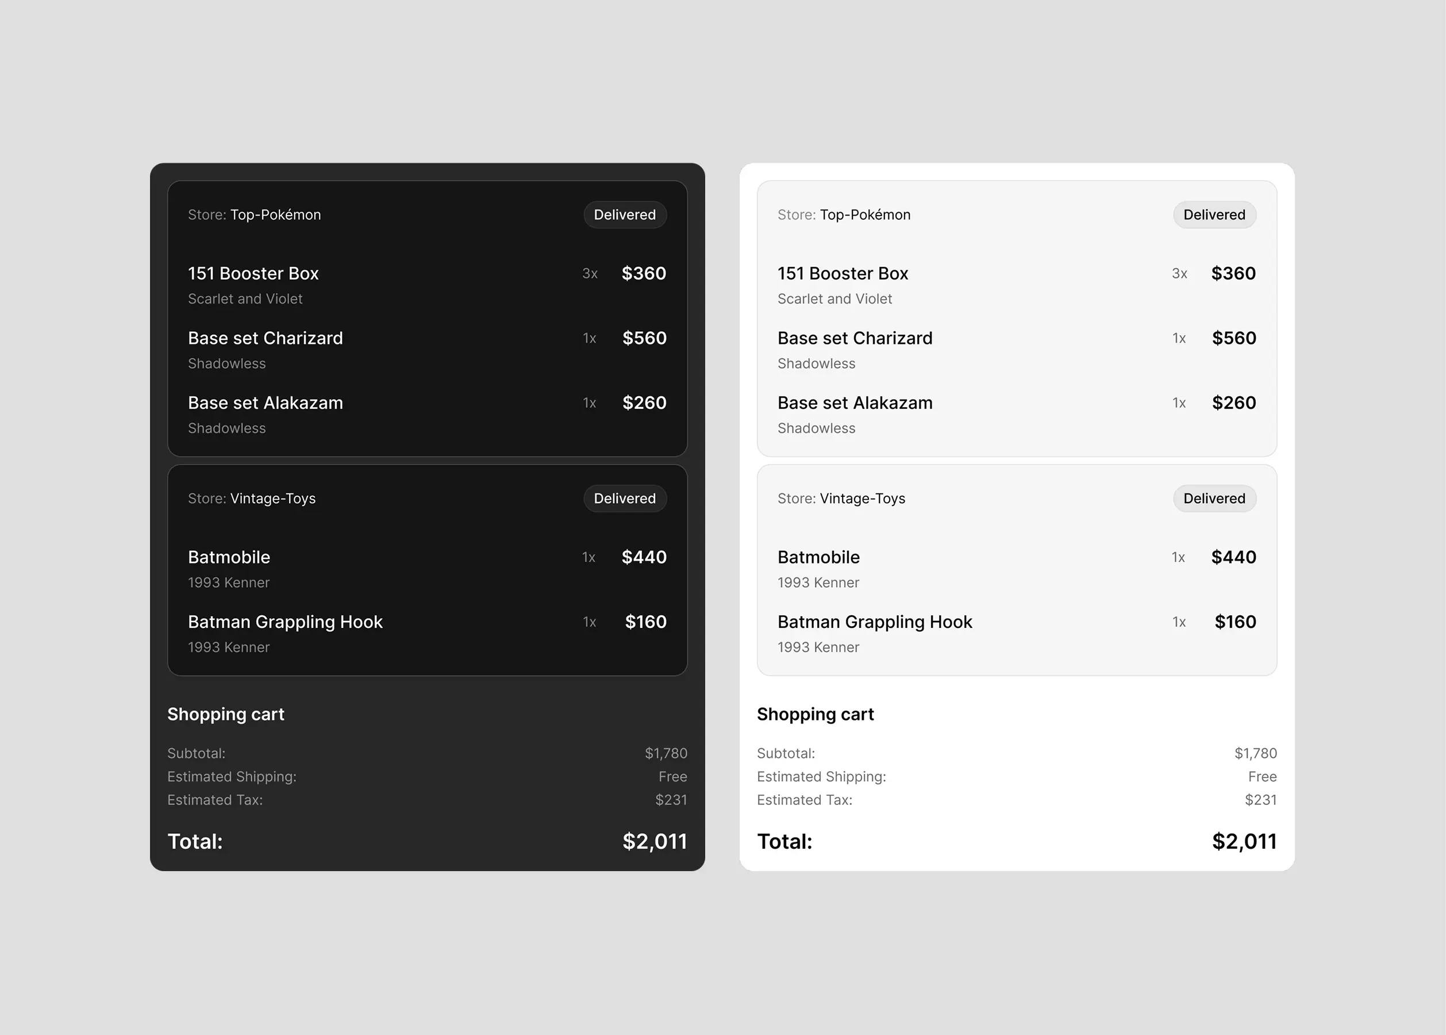Click the Delivered badge for Vintage-Toys dark card
The width and height of the screenshot is (1446, 1035).
pos(625,499)
